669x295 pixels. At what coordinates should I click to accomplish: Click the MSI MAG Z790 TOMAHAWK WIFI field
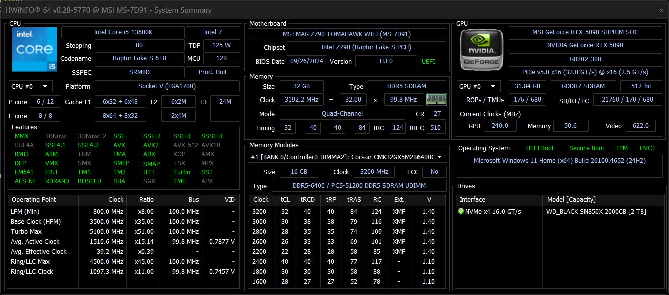[347, 34]
